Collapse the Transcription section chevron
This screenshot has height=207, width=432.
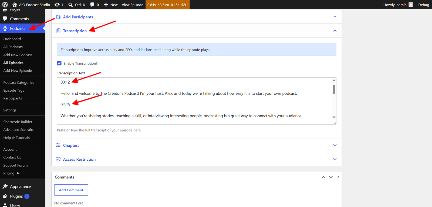tap(335, 31)
